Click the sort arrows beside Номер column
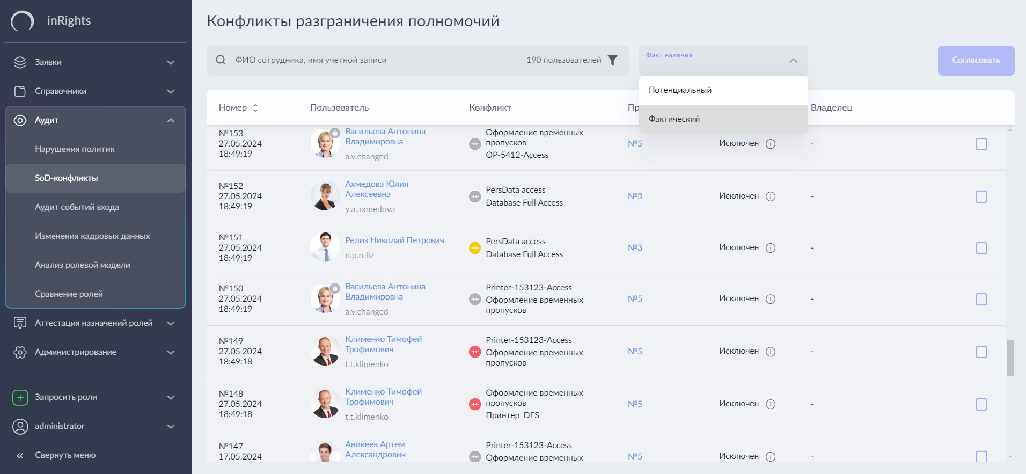 (x=255, y=108)
